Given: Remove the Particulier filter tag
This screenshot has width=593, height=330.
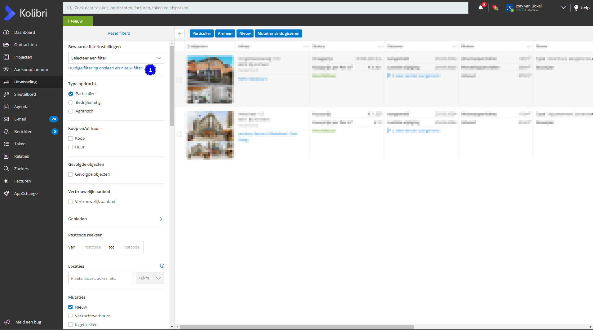Looking at the screenshot, I should (x=202, y=33).
